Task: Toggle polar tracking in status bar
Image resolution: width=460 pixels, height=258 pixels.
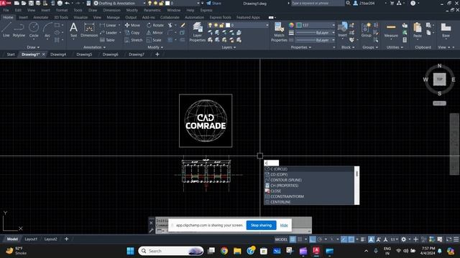Action: [320, 239]
